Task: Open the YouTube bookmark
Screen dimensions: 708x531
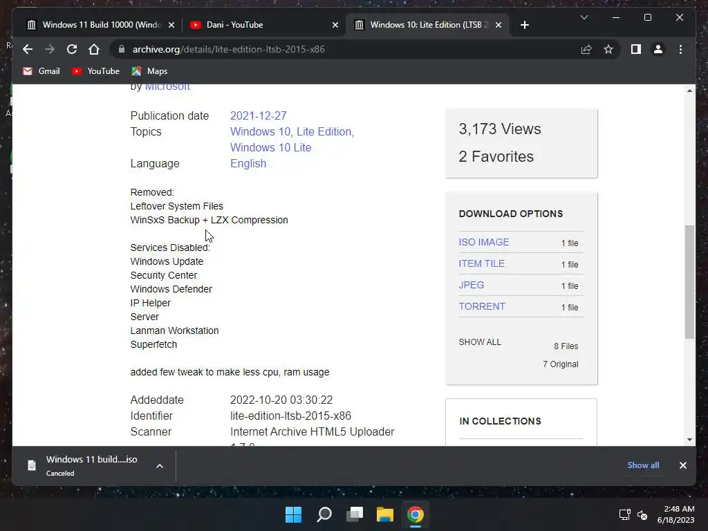Action: click(x=95, y=71)
